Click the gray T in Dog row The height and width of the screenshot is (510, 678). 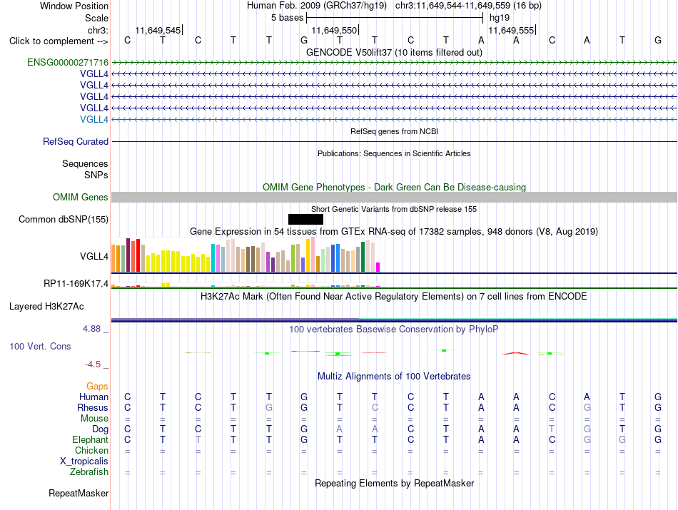coord(551,429)
